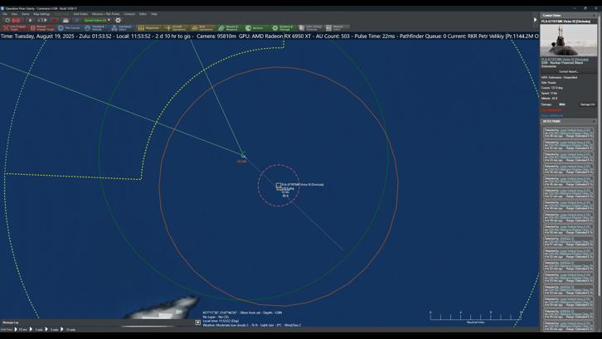Select the friendly unit marker on map

pos(243,156)
